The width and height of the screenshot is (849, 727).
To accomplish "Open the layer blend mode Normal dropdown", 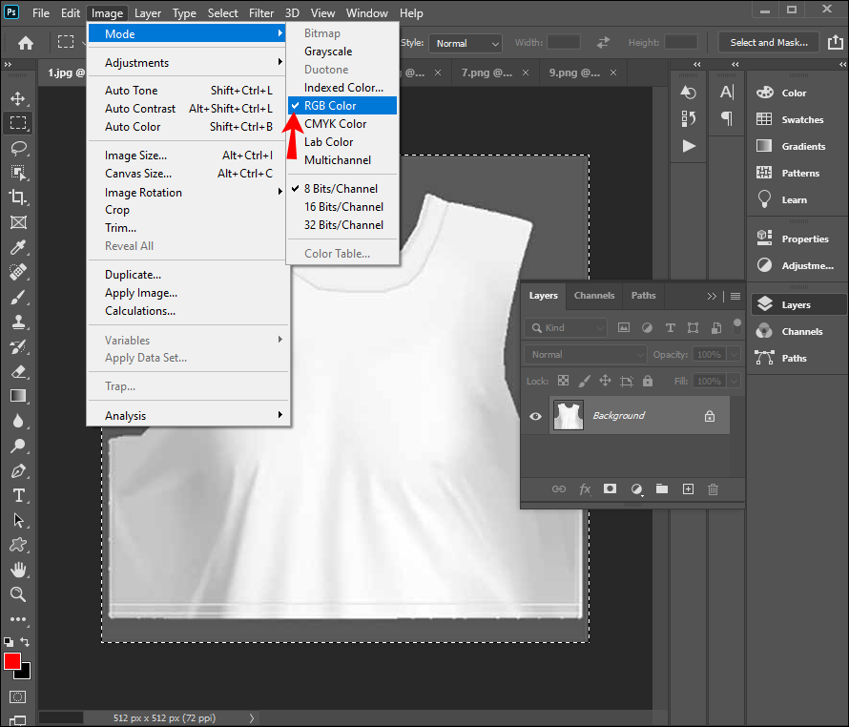I will [585, 354].
